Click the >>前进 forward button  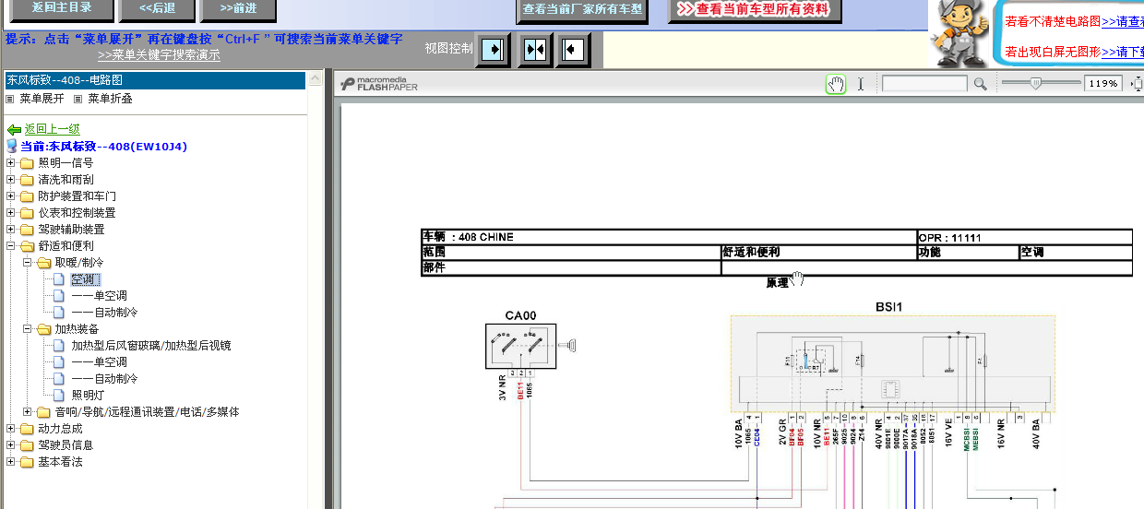pyautogui.click(x=238, y=9)
